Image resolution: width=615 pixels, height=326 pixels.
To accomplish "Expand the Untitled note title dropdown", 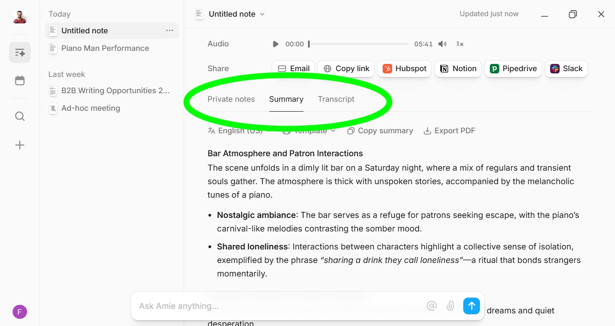I will coord(262,14).
